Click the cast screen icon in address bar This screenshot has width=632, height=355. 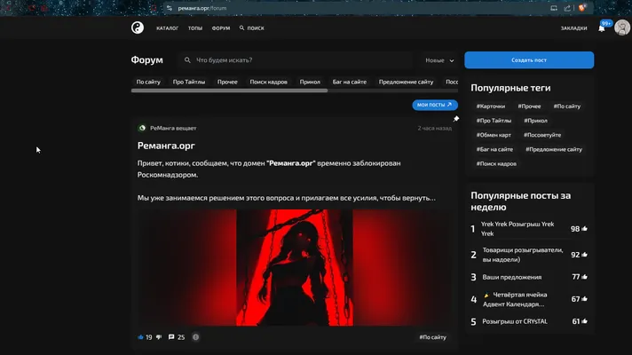tap(554, 8)
